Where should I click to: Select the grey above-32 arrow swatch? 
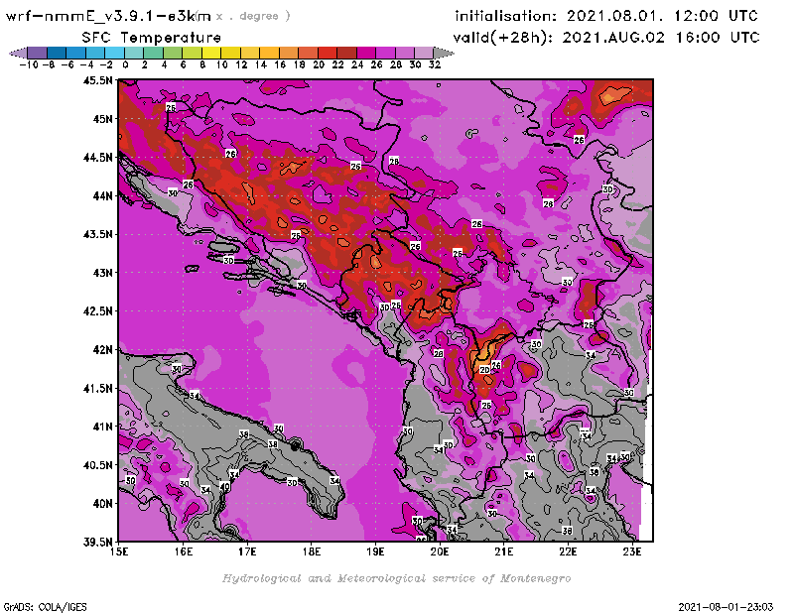pyautogui.click(x=444, y=53)
